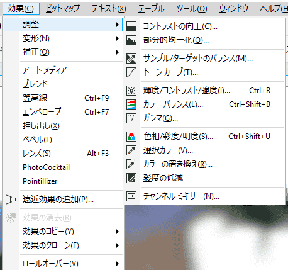Choose ブレンド effect
Viewport: 288px width, 270px height.
click(63, 84)
